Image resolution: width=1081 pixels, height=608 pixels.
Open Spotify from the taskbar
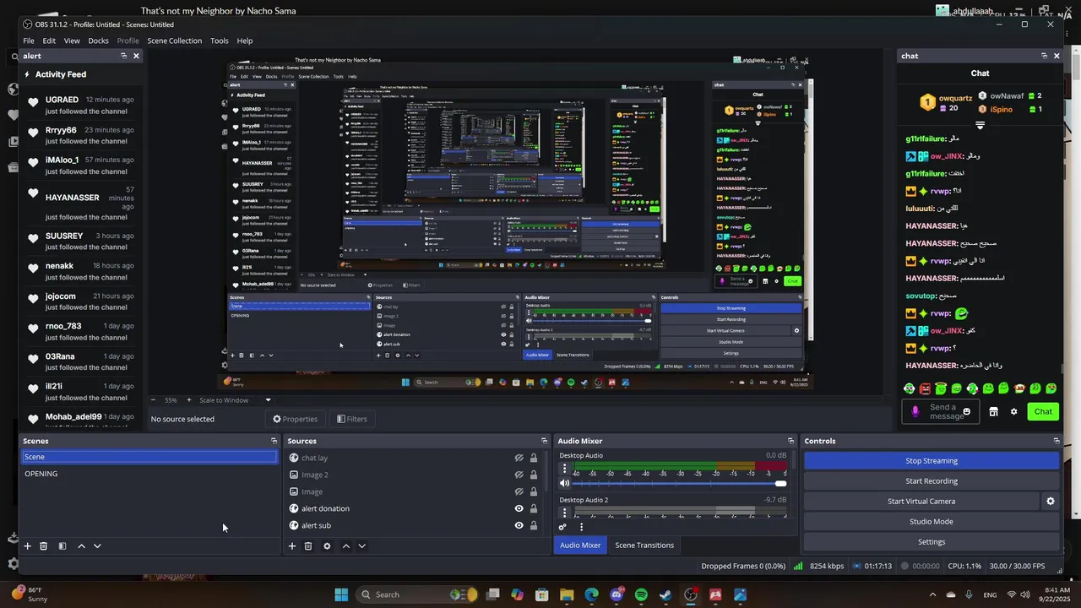click(641, 594)
